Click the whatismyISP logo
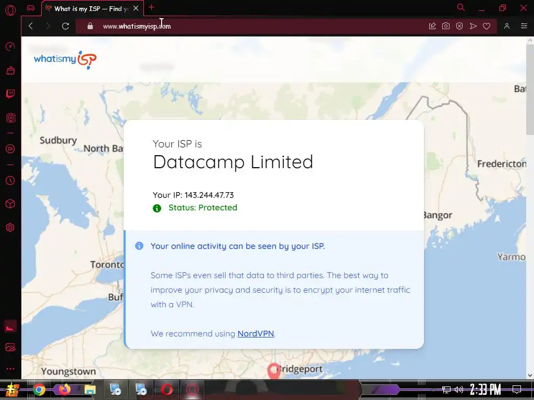Viewport: 534px width, 400px height. [65, 59]
